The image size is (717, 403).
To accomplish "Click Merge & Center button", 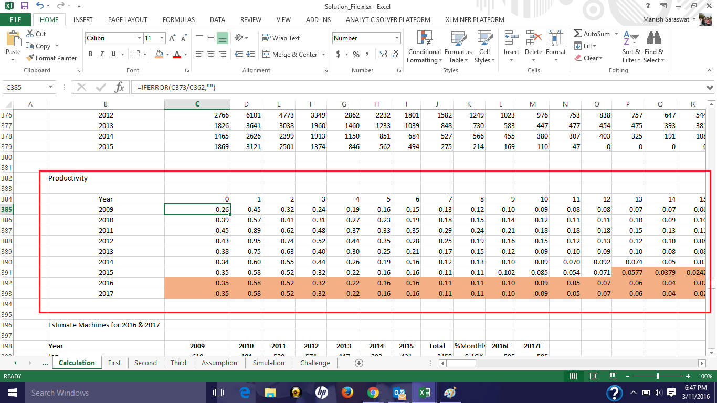I will pyautogui.click(x=290, y=54).
